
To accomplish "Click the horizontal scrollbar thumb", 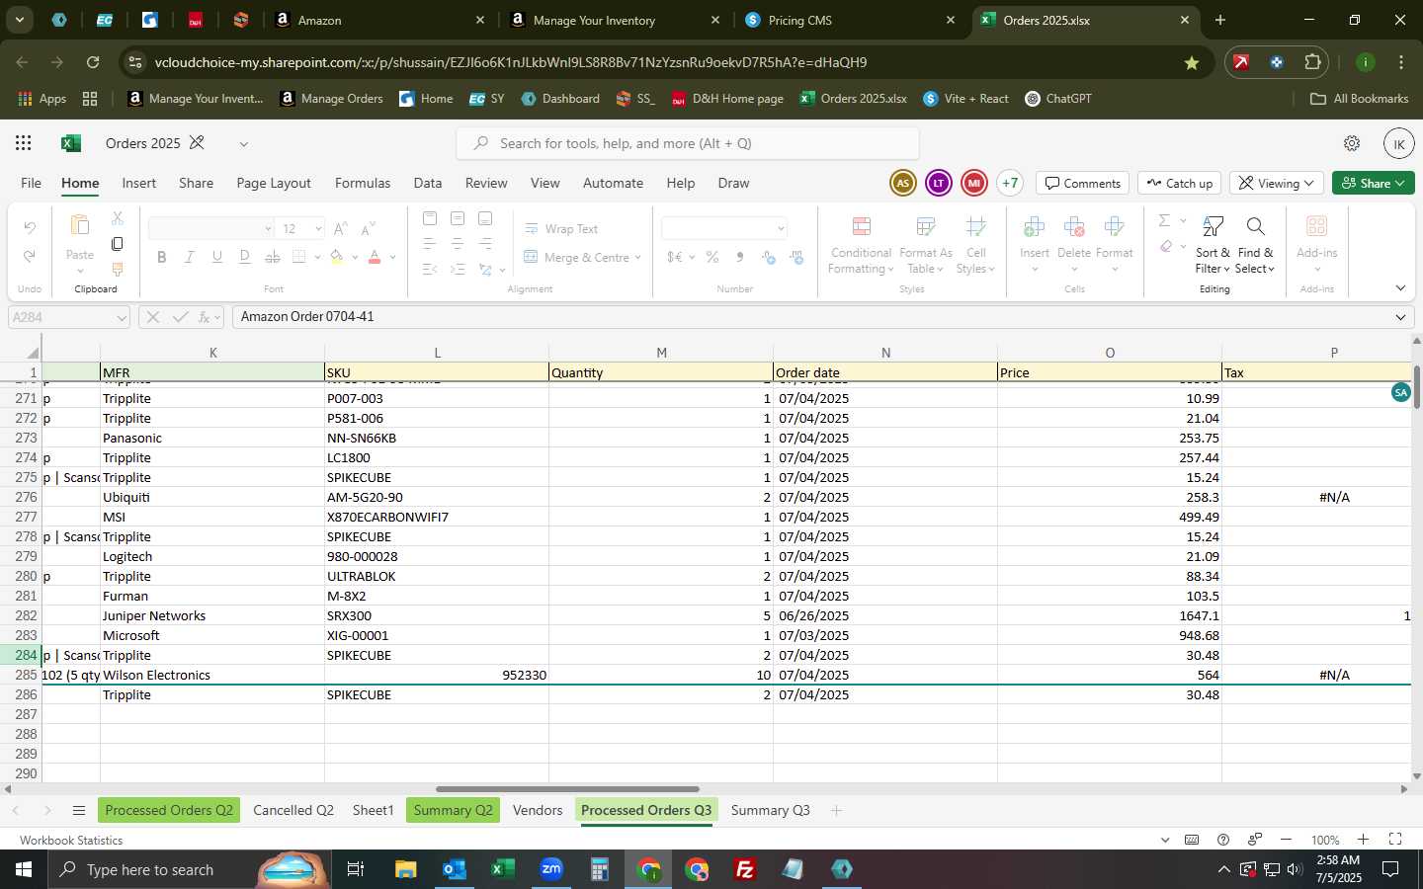I will [x=567, y=789].
